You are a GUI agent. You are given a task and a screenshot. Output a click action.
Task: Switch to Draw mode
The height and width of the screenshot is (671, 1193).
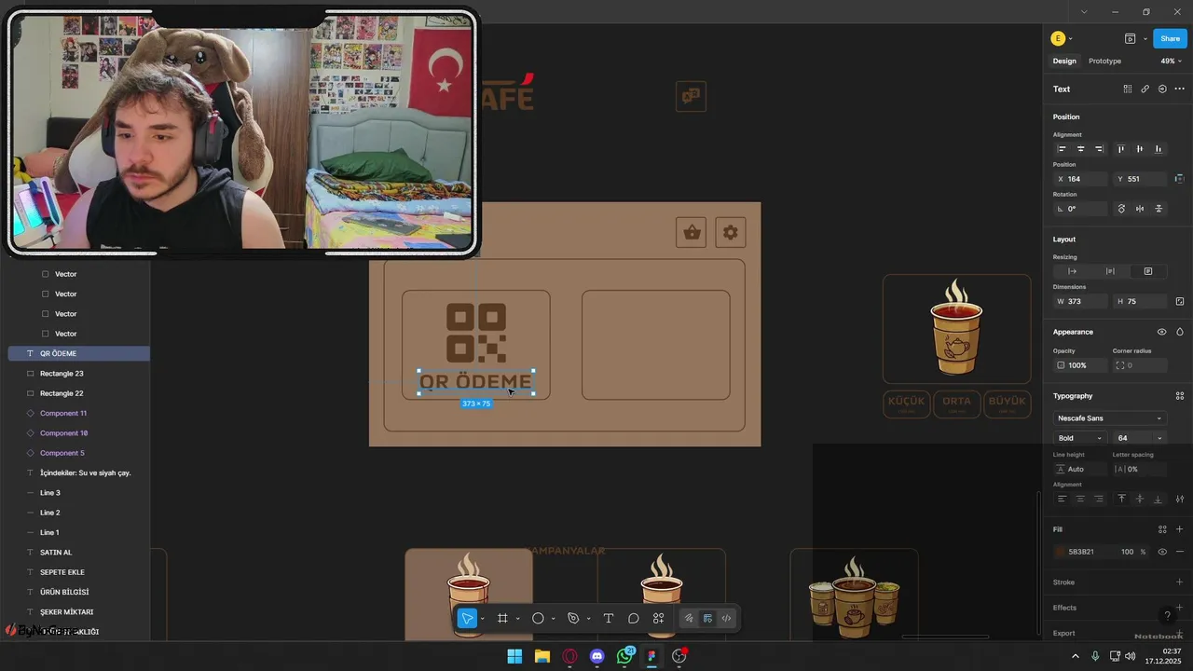tap(689, 618)
